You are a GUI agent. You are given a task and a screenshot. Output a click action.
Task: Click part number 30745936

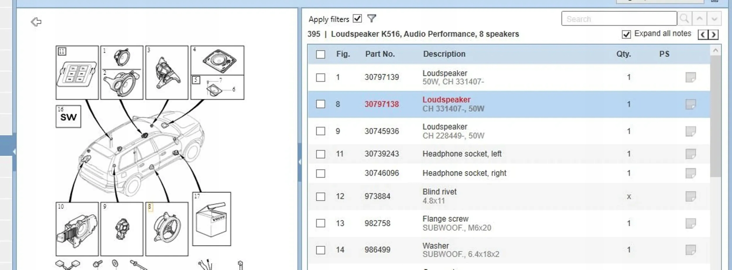click(x=382, y=131)
